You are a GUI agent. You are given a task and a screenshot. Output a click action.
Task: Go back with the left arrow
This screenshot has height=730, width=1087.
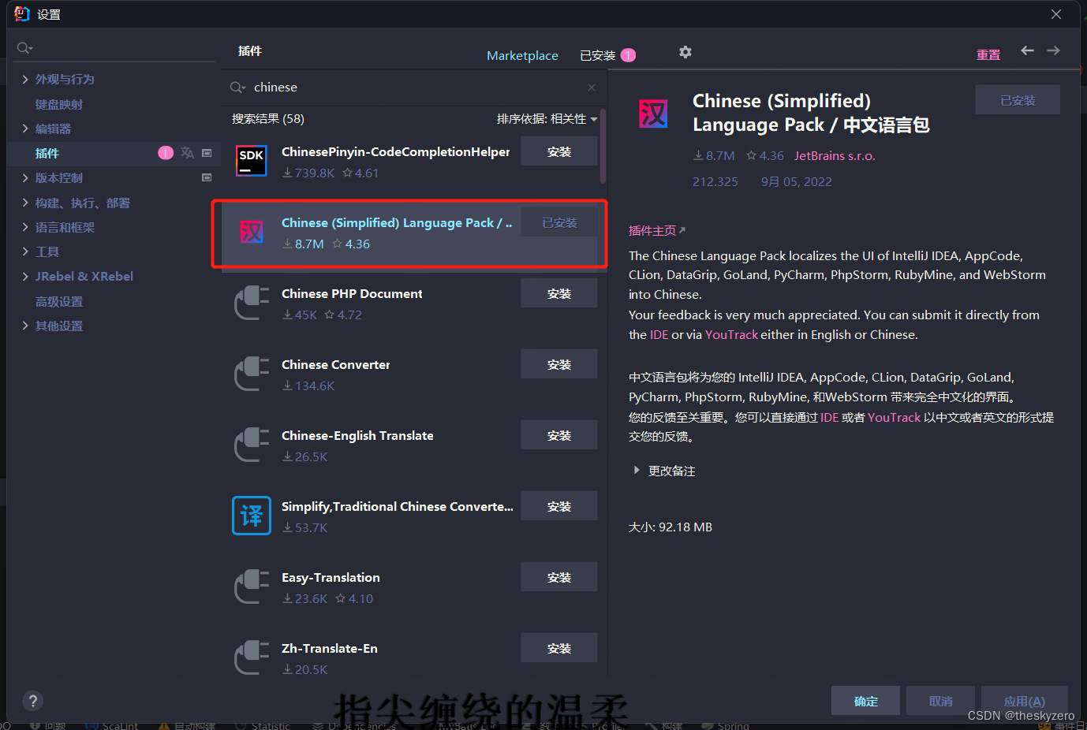1027,50
